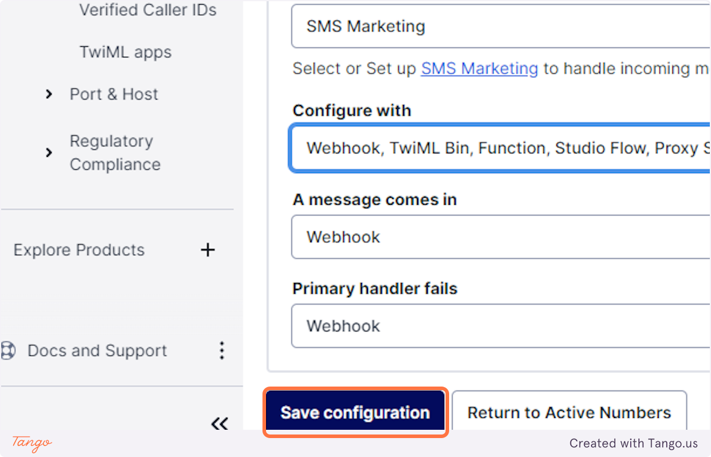Expand the Port & Host chevron
Screen dimensions: 711x457
pos(49,94)
